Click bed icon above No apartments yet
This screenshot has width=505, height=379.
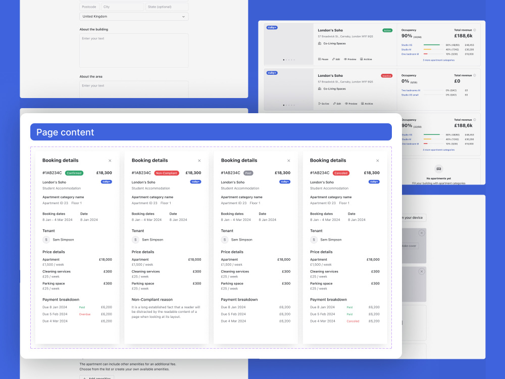[439, 169]
